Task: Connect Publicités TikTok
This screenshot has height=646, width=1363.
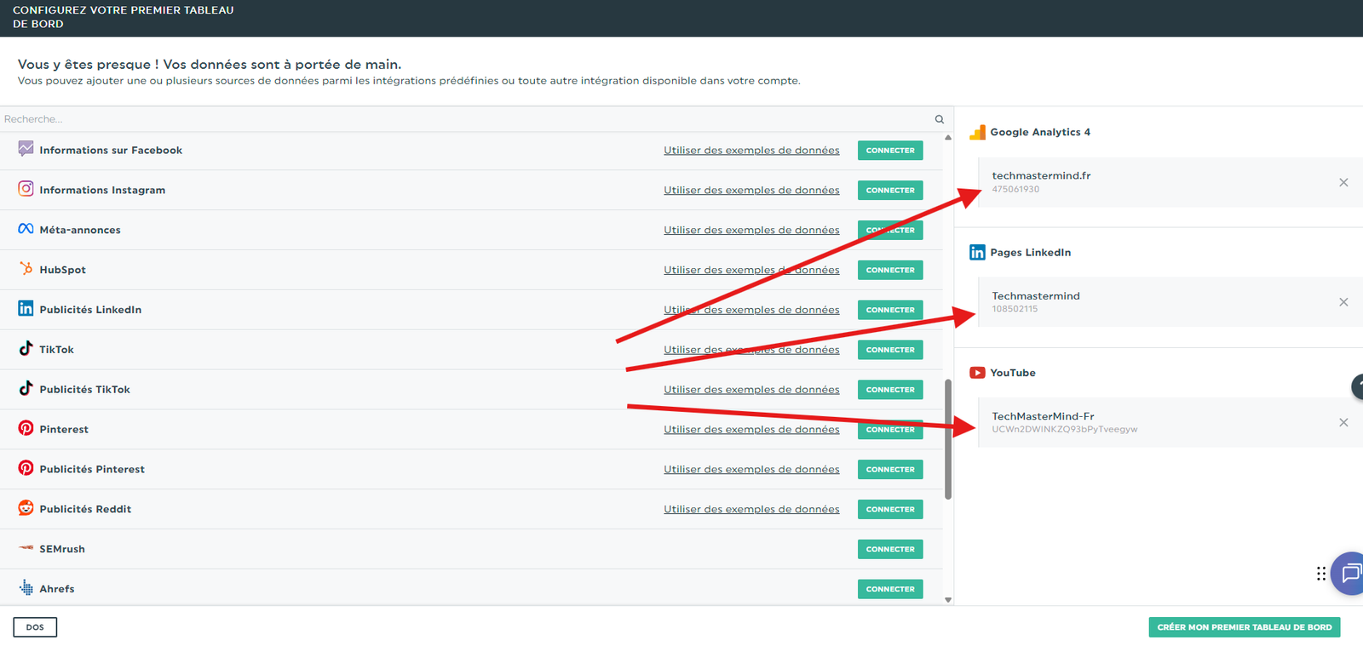Action: [x=890, y=390]
